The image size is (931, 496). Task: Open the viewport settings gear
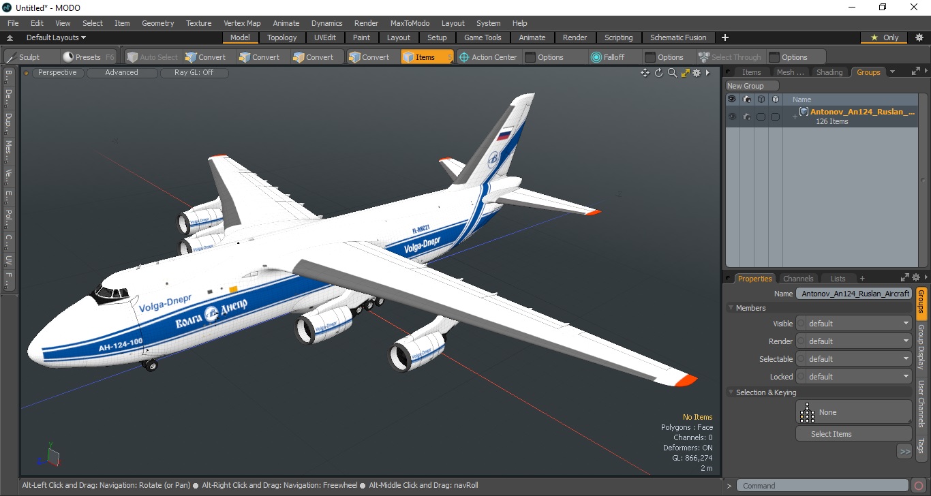click(697, 73)
